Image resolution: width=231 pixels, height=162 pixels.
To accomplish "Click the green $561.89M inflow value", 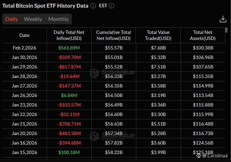I will click(69, 48).
